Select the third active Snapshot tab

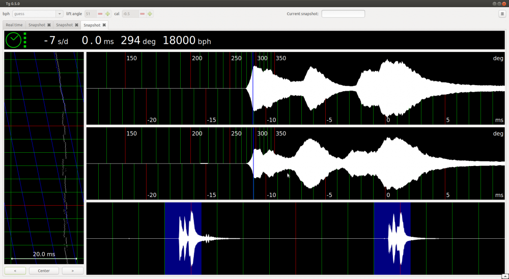(92, 25)
